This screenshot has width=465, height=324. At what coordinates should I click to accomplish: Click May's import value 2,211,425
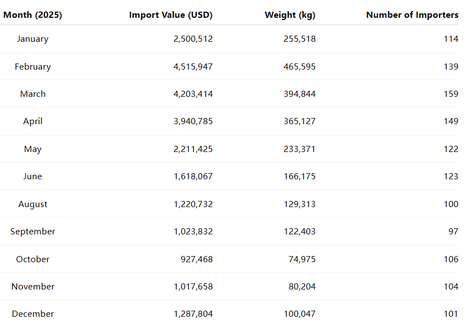tap(193, 149)
